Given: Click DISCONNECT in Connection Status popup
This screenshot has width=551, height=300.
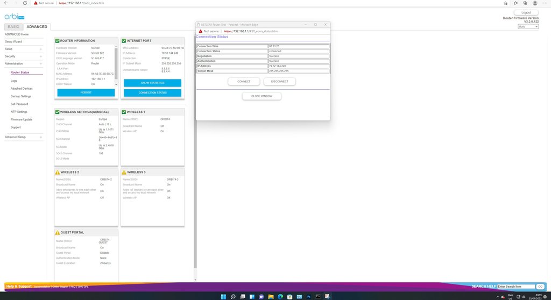Looking at the screenshot, I should pyautogui.click(x=280, y=82).
